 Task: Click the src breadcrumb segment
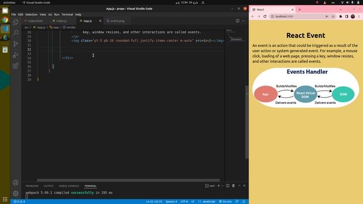click(x=27, y=27)
